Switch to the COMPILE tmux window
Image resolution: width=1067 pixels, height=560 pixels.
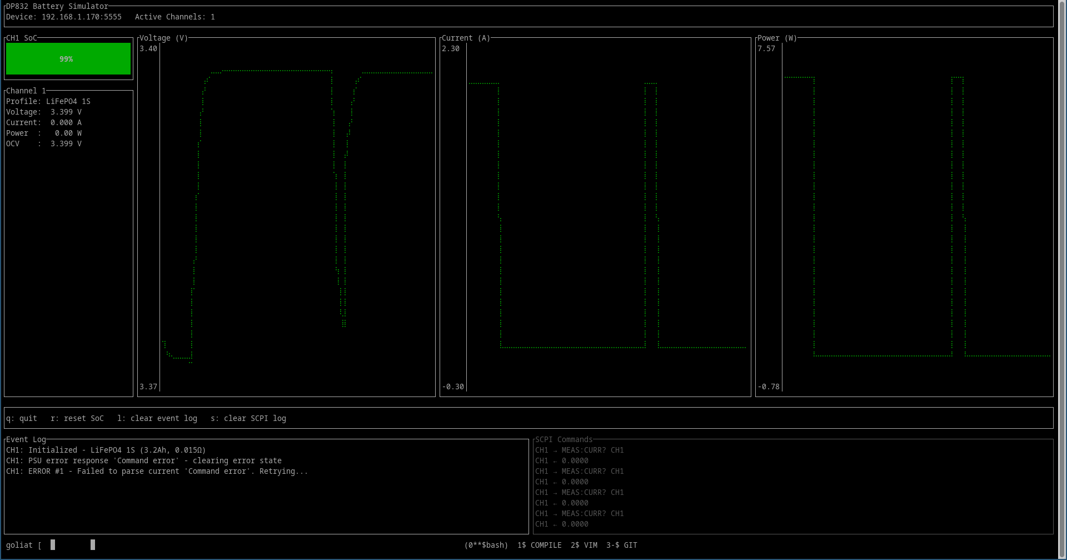coord(539,545)
